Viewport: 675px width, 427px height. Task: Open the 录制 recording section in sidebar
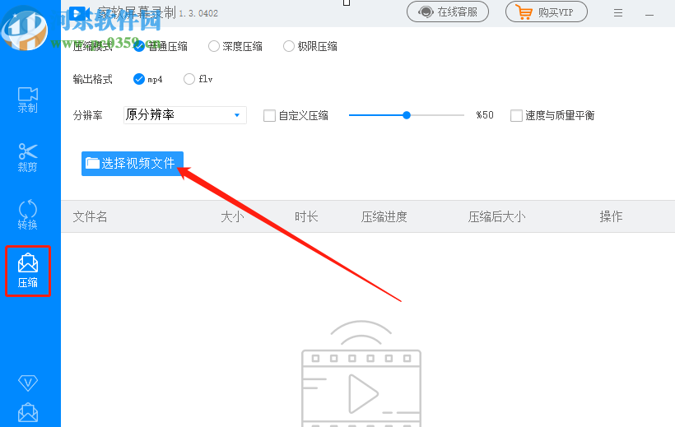pos(27,100)
